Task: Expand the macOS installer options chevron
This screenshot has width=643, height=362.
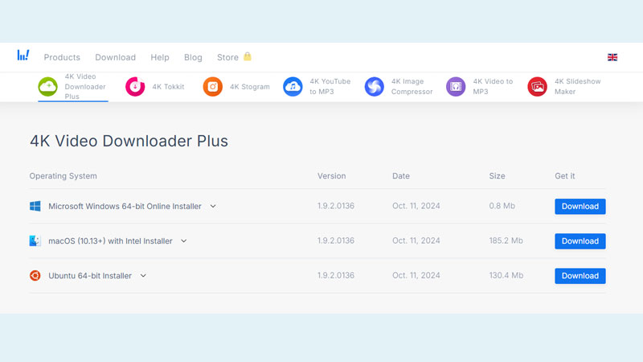Action: (184, 241)
